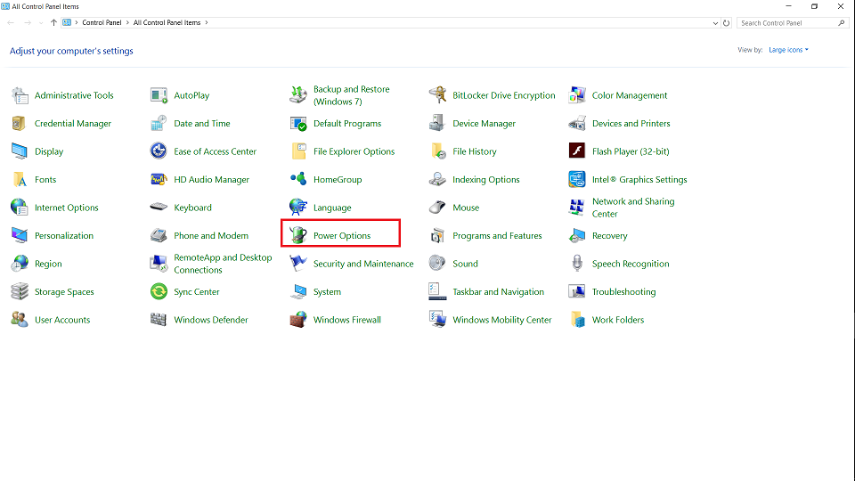Open the Network and Sharing Center link
Viewport: 855px width, 481px height.
pos(633,208)
